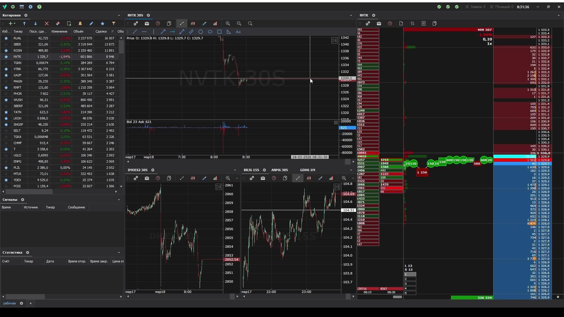Select the ellipse drawing tool
564x317 pixels.
pyautogui.click(x=210, y=32)
